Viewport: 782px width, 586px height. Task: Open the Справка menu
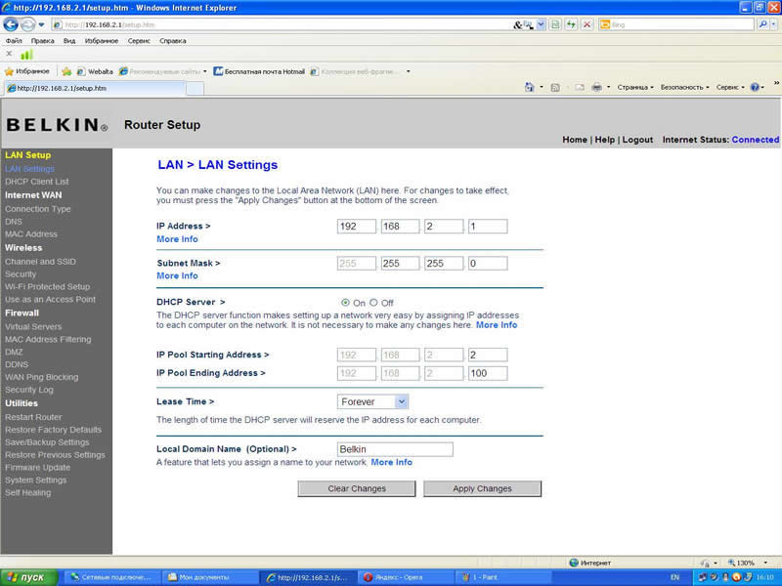pos(173,41)
